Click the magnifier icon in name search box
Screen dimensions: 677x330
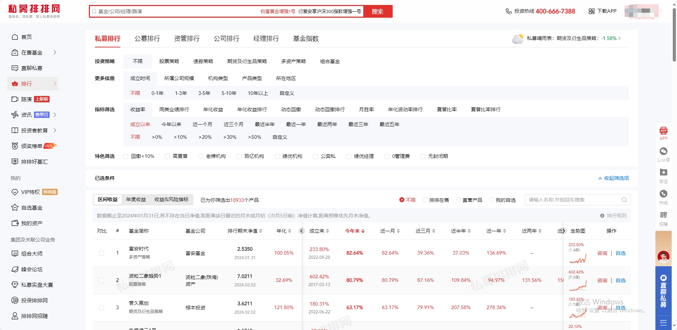[x=624, y=200]
